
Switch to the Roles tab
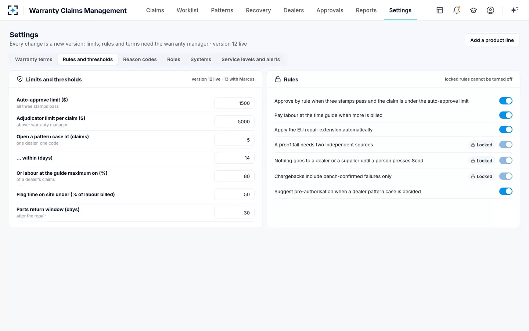coord(174,59)
